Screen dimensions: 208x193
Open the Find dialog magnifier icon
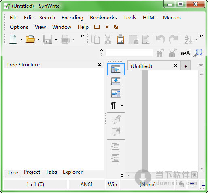(x=198, y=53)
